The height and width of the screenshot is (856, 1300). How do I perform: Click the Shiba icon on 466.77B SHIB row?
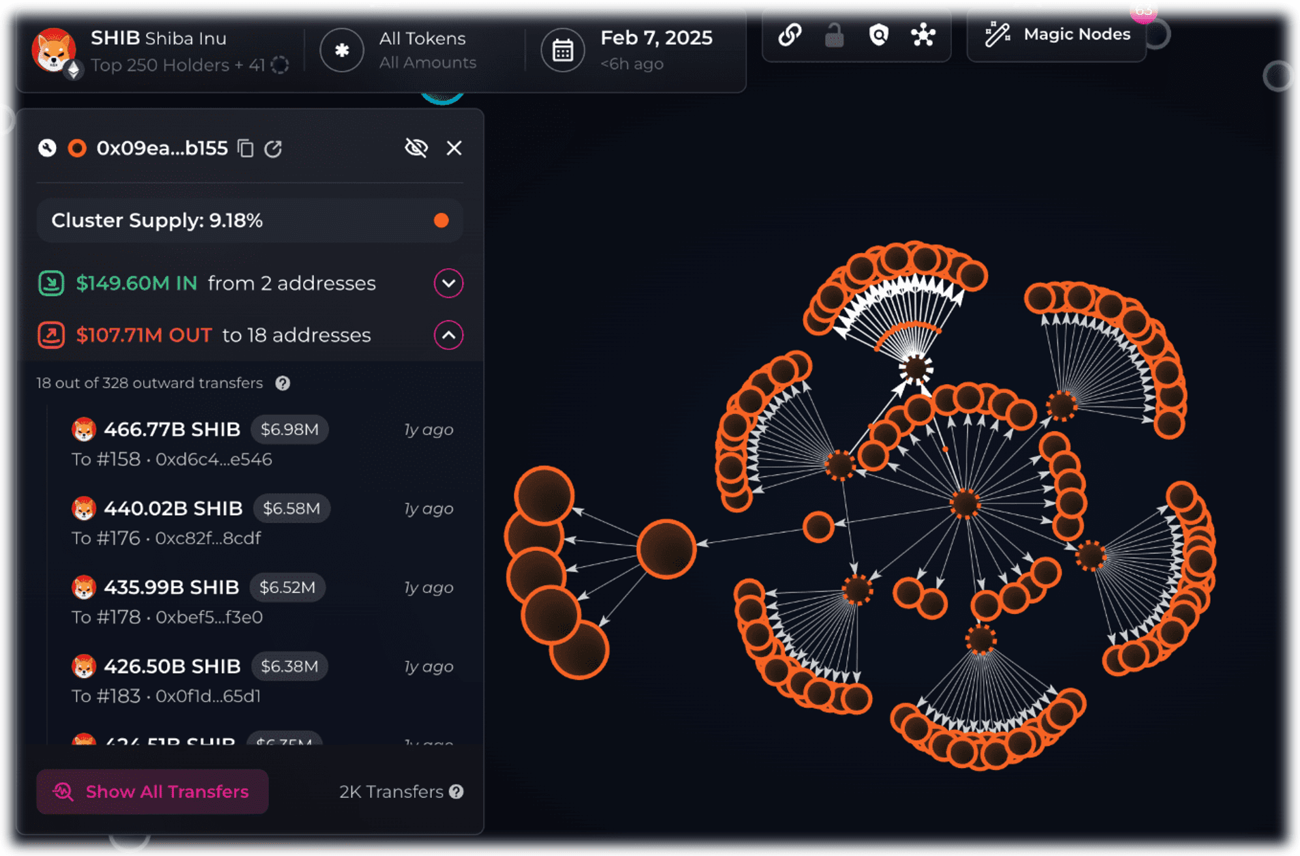83,430
